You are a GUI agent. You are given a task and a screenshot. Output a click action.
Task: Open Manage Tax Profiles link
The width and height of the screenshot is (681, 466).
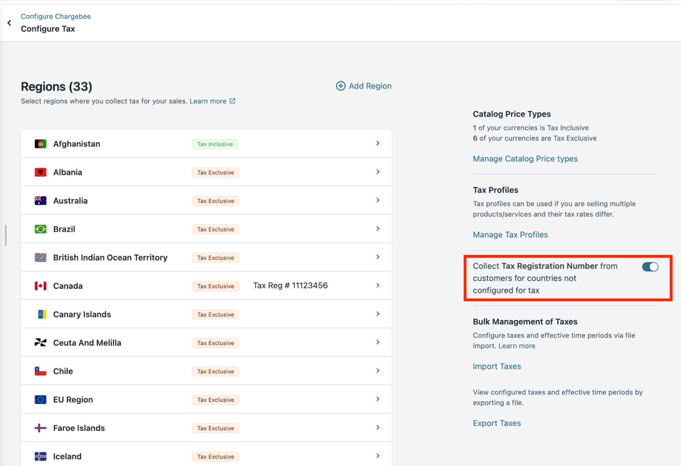510,235
